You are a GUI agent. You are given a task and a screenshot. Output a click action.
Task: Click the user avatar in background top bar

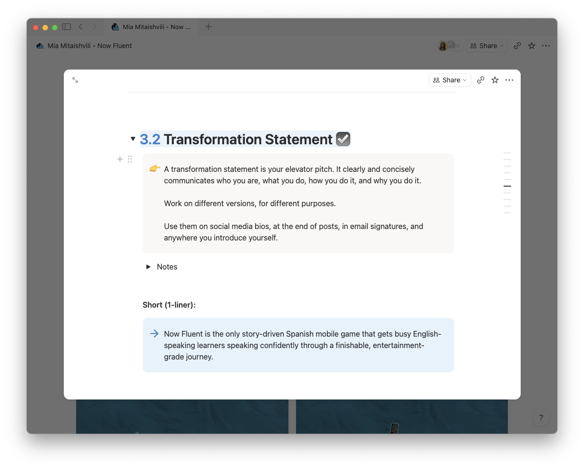click(443, 46)
